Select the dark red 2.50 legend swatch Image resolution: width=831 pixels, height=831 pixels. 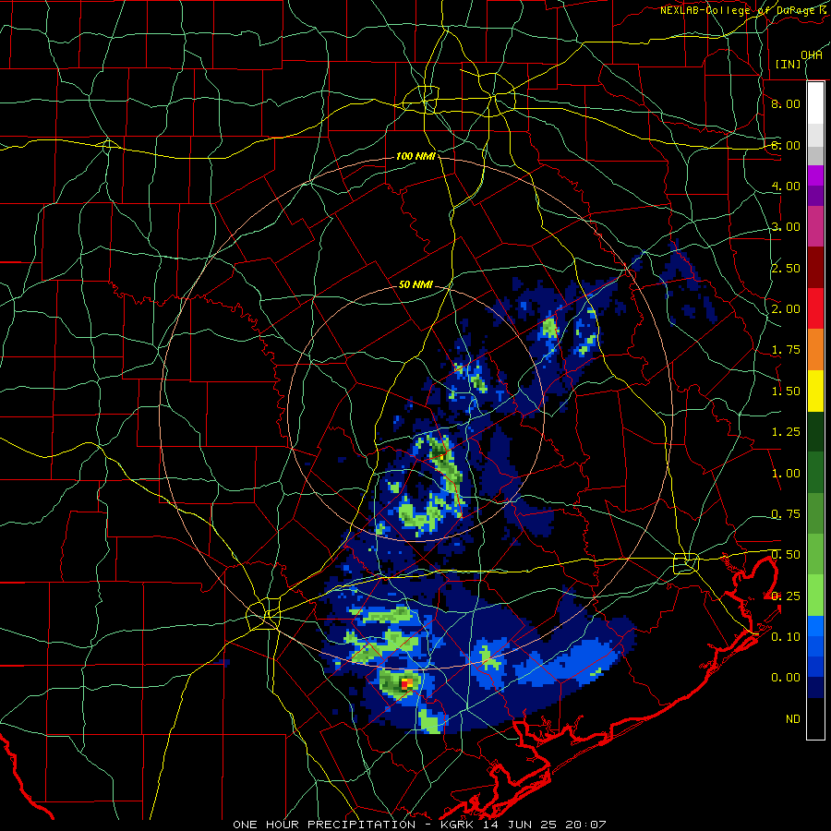tap(815, 268)
